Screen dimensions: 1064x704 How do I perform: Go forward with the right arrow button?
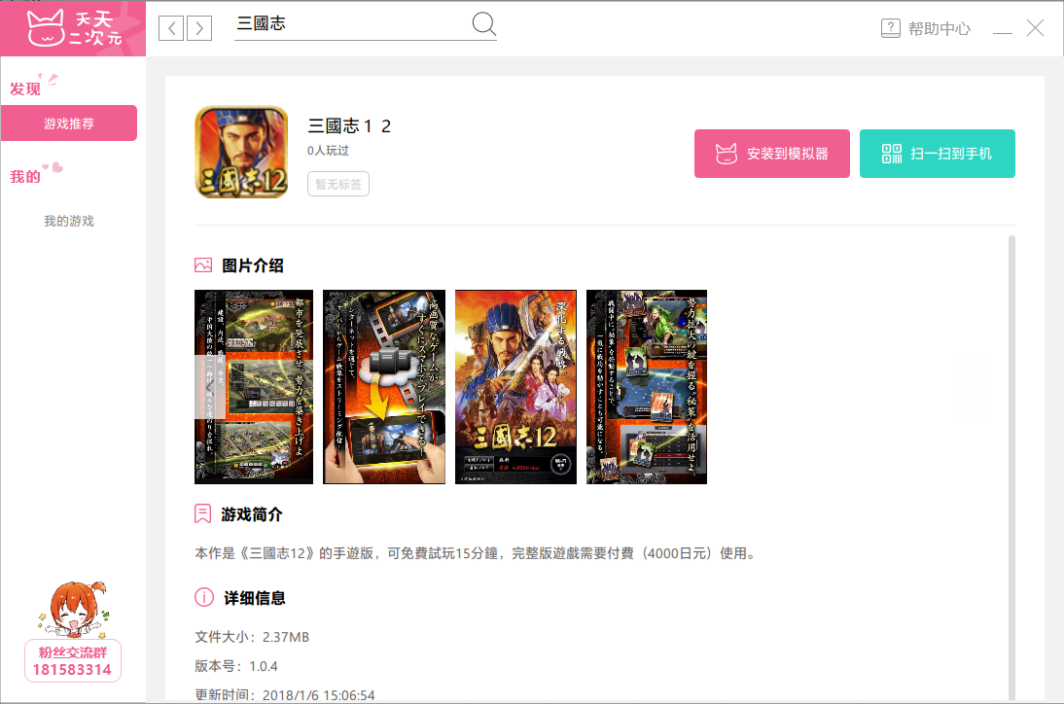point(199,28)
